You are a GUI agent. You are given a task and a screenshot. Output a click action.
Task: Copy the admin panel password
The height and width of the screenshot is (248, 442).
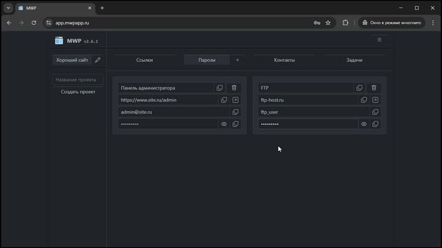[x=236, y=124]
